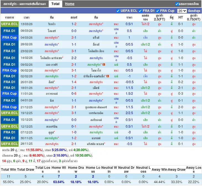Click the 1-4 score against ลีลล์
The image size is (202, 187).
click(x=74, y=82)
